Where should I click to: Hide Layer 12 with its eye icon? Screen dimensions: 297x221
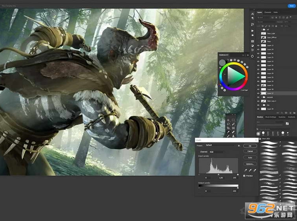point(258,45)
